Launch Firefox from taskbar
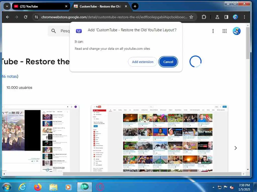This screenshot has width=257, height=192. click(x=38, y=187)
